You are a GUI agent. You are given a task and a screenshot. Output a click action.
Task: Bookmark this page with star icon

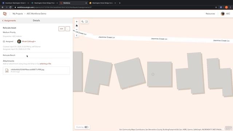point(216,7)
